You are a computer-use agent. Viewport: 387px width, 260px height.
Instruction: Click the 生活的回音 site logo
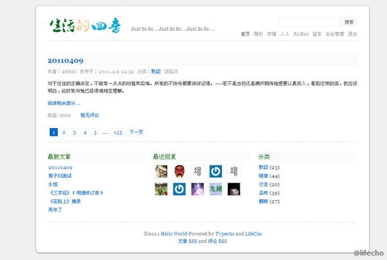tap(85, 26)
